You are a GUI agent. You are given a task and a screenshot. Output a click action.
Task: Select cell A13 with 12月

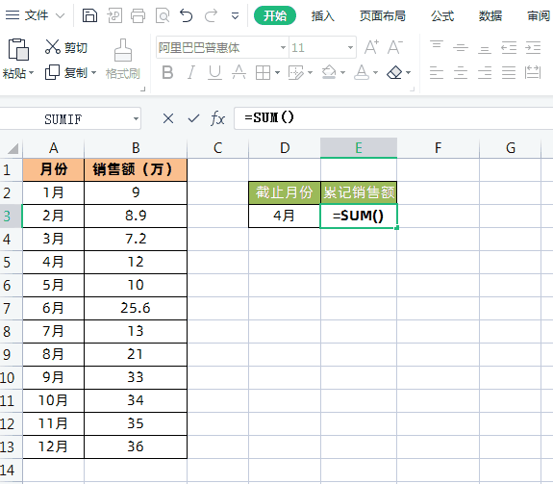coord(53,446)
